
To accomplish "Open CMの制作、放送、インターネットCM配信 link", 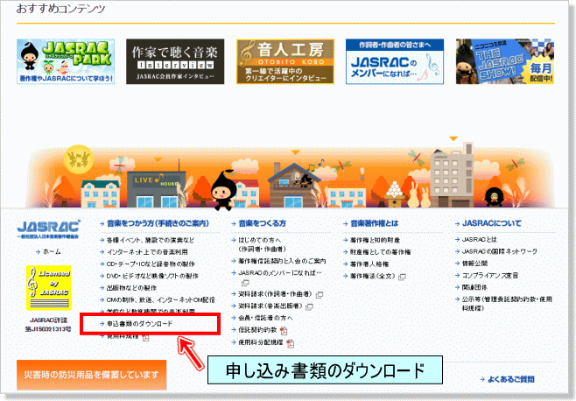I will [x=160, y=300].
